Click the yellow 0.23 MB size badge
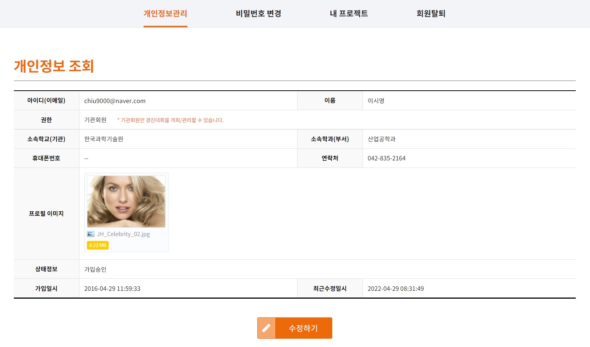 (98, 245)
